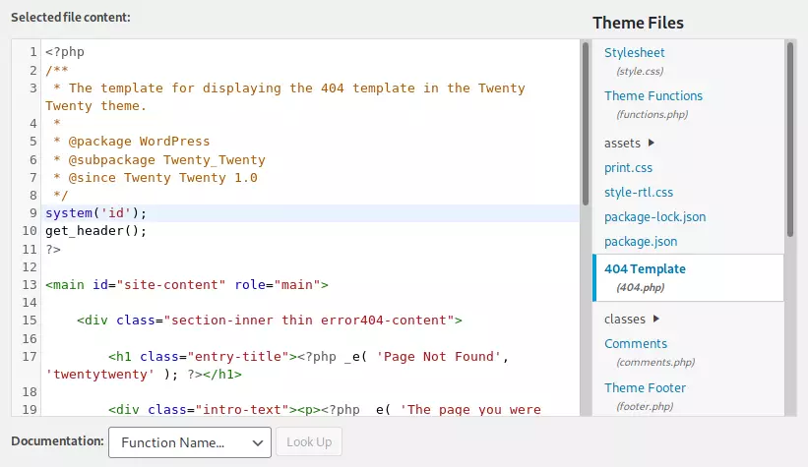
Task: Open the Stylesheet file link
Action: pos(634,52)
